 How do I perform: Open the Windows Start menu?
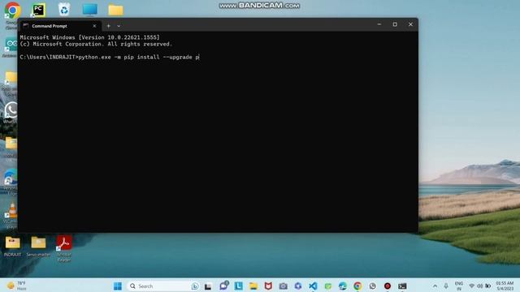[x=117, y=286]
